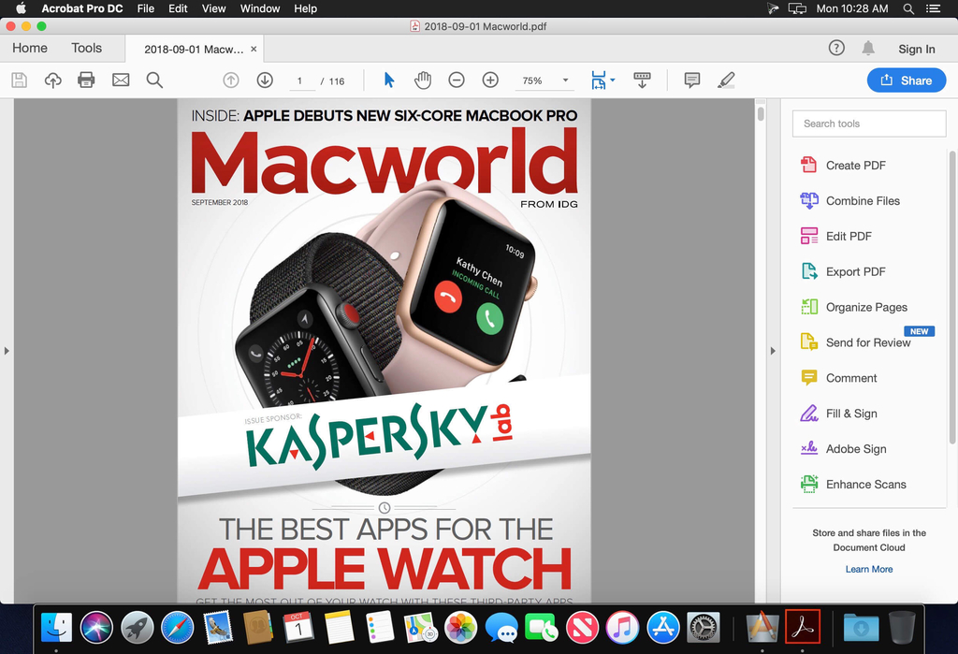The image size is (958, 654).
Task: Select the highlight text pen tool
Action: 726,80
